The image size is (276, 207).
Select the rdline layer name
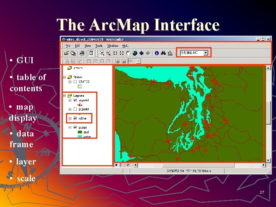click(x=82, y=118)
